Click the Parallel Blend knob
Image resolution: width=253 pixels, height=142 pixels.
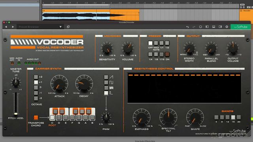(x=211, y=48)
